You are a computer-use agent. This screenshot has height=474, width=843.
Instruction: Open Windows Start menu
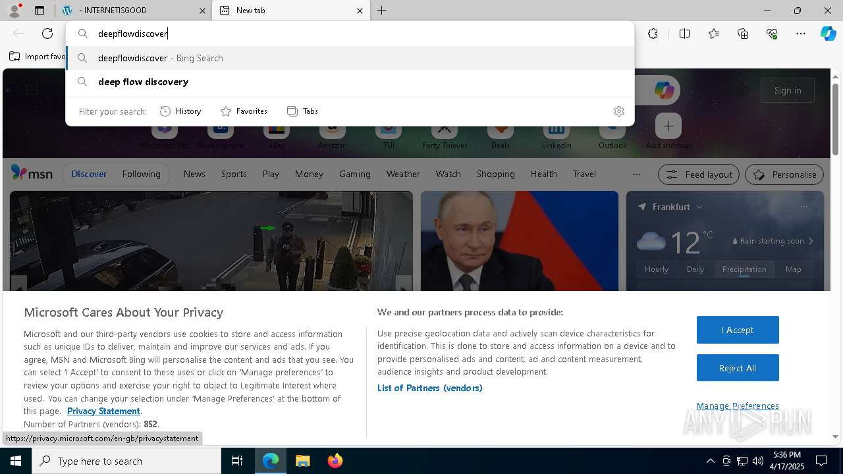tap(16, 461)
